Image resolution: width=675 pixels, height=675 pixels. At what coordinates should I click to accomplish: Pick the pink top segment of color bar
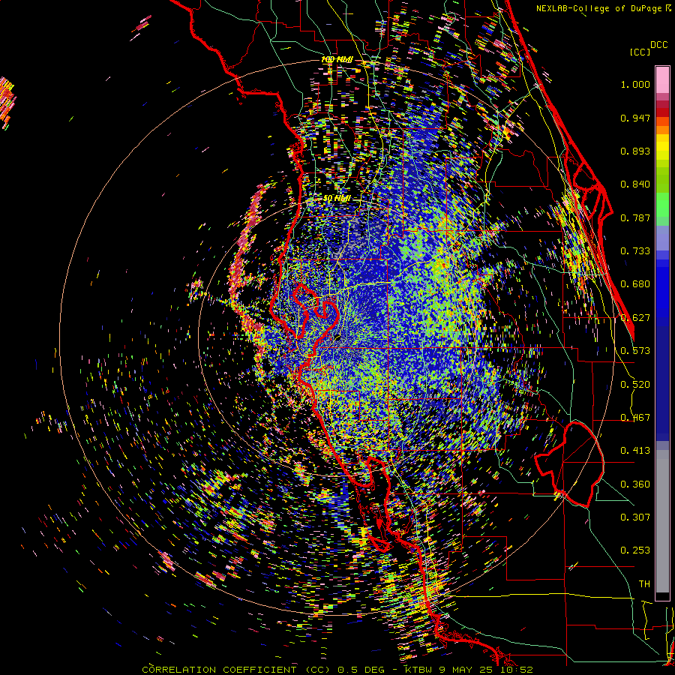coord(662,79)
